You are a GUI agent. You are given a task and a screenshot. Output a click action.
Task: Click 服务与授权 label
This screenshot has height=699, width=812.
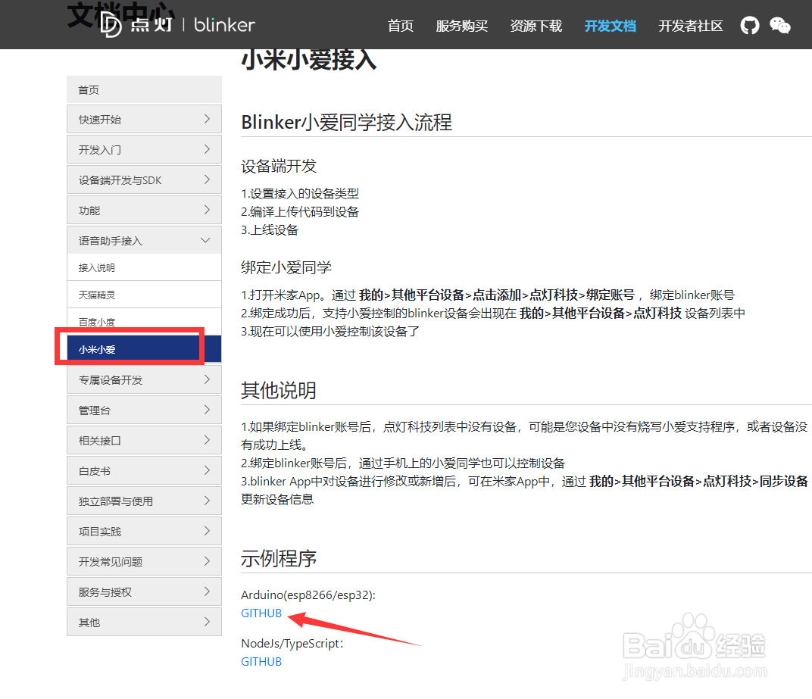(x=105, y=592)
